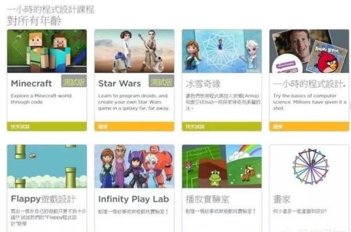Click the Star Wars title link

click(119, 84)
